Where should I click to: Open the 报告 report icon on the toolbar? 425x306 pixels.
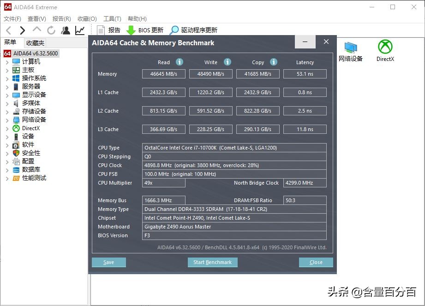[x=100, y=30]
